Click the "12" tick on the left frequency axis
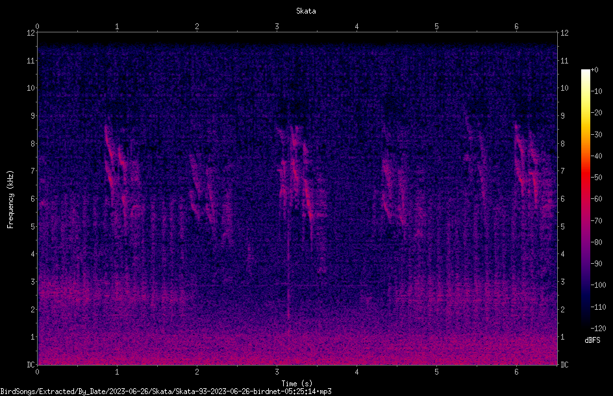The width and height of the screenshot is (613, 396). click(31, 33)
